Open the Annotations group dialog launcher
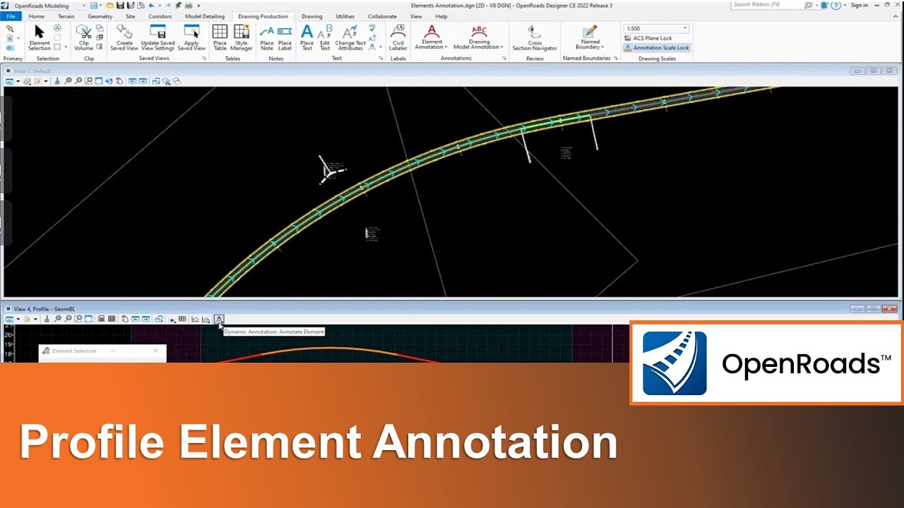Screen dimensions: 904x508 pos(504,59)
